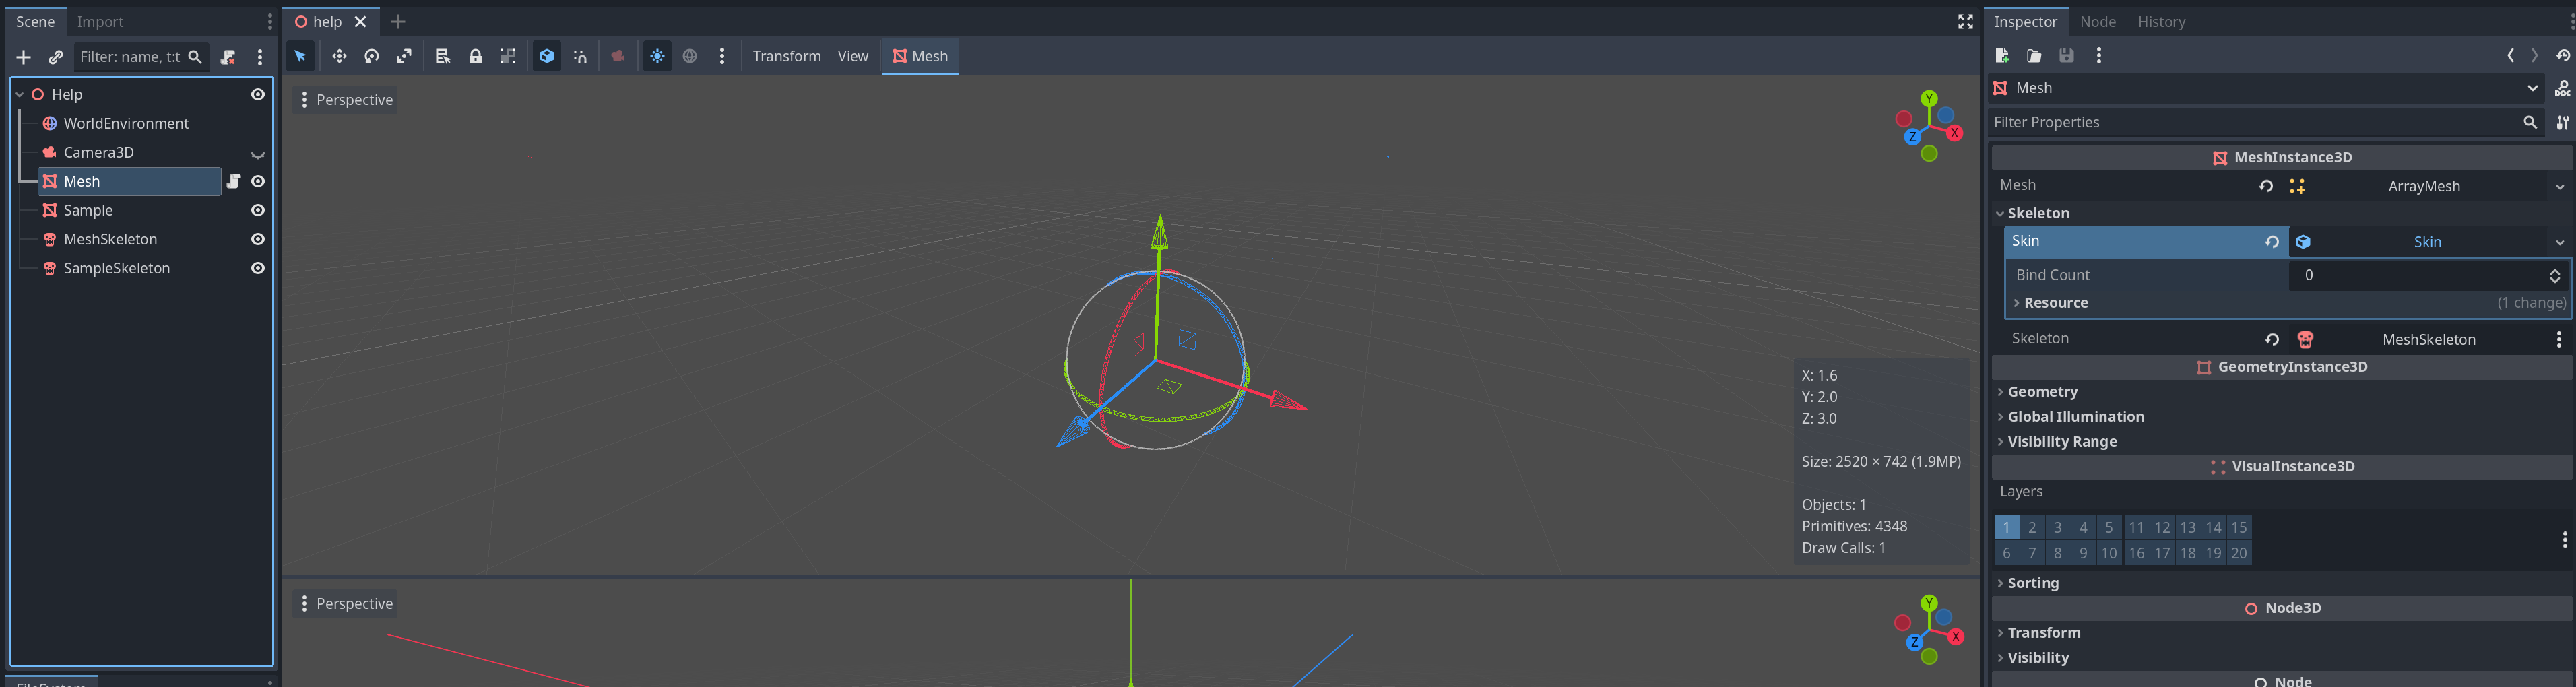Open the Transform menu in the viewport
The width and height of the screenshot is (2576, 687).
pos(786,56)
